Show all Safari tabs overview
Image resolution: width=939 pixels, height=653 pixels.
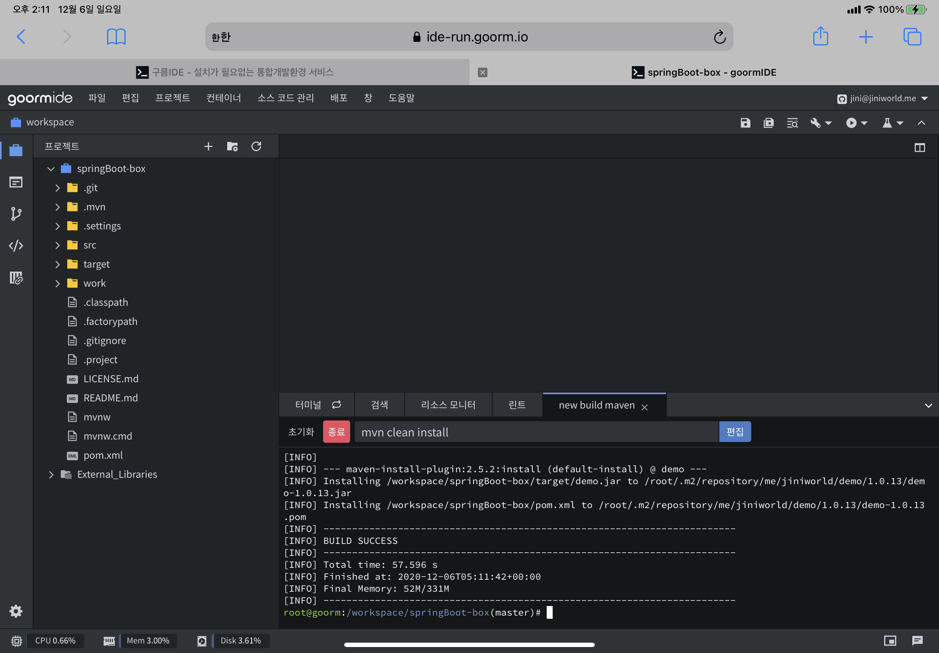[x=912, y=37]
